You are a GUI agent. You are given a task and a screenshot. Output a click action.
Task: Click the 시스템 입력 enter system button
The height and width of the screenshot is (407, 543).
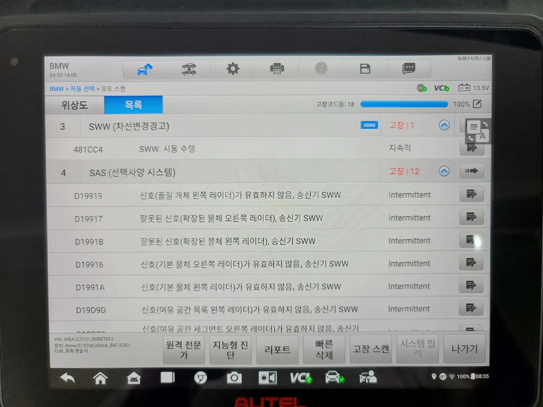417,348
